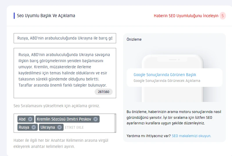Click the SEO description text area
Image resolution: width=232 pixels, height=156 pixels.
[65, 73]
